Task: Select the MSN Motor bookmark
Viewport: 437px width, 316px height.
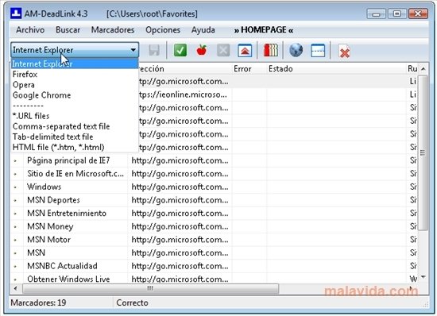Action: point(48,240)
